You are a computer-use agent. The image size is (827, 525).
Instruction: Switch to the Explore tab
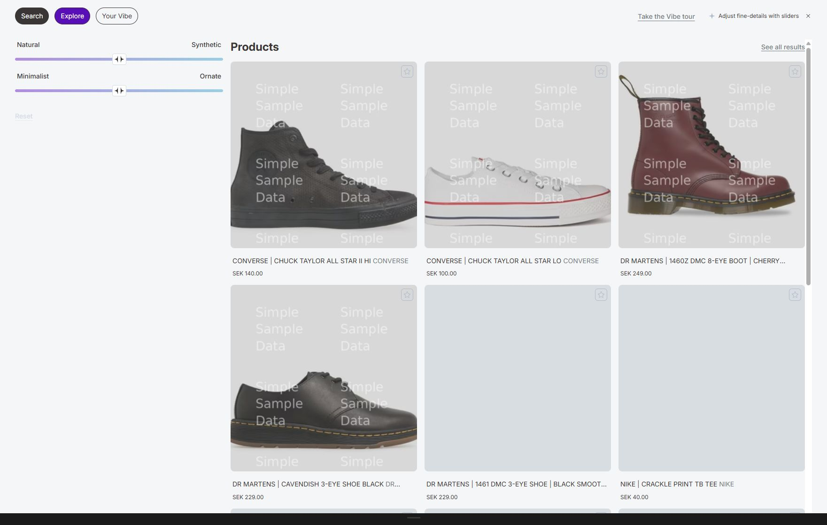coord(72,16)
